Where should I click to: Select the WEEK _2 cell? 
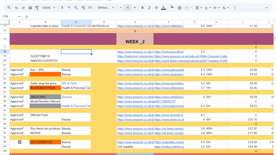135,39
